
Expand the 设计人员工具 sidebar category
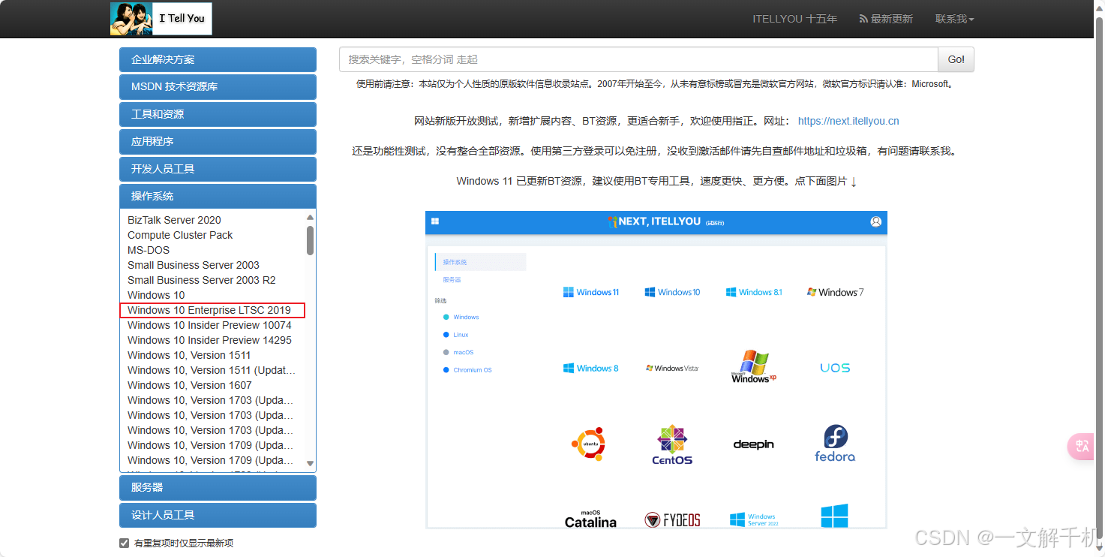pos(218,515)
